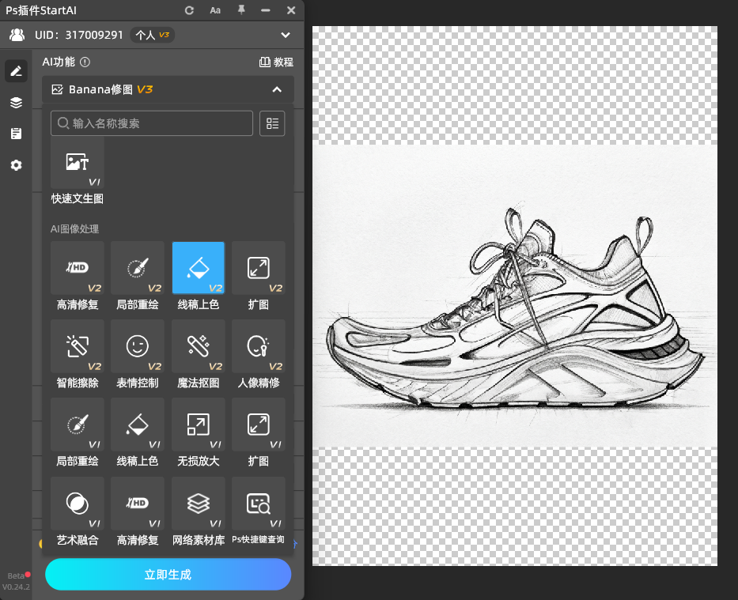Viewport: 738px width, 600px height.
Task: Click the 个人 V3 membership badge
Action: (x=152, y=35)
